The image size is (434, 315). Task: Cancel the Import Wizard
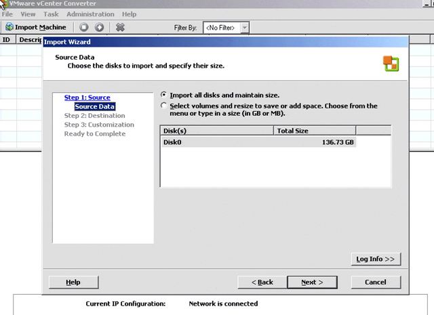pyautogui.click(x=376, y=282)
